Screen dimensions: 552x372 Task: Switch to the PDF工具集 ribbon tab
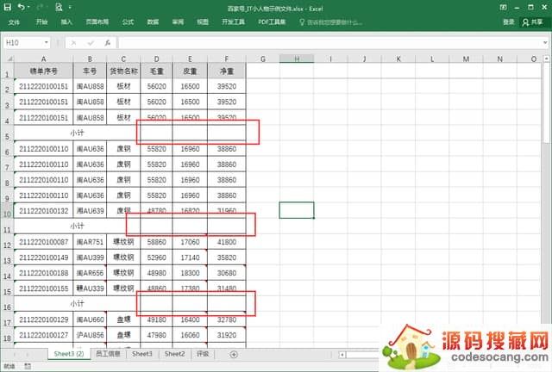pos(272,22)
